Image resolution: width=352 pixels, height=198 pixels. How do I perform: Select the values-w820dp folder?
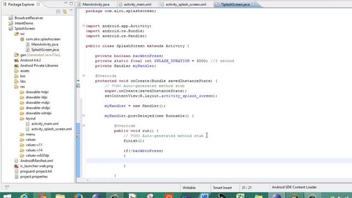[37, 155]
